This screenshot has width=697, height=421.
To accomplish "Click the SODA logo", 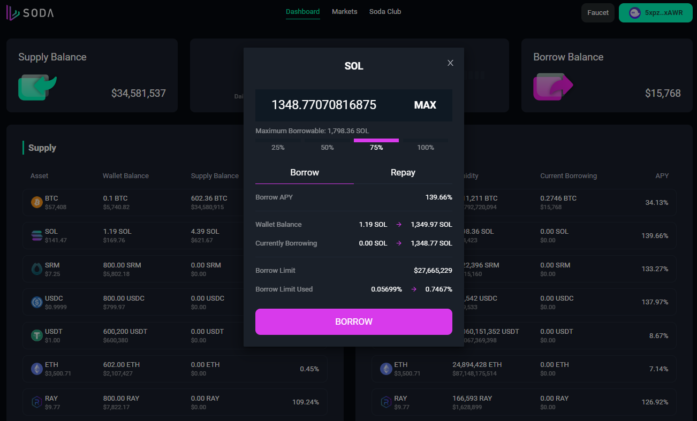I will [x=30, y=13].
